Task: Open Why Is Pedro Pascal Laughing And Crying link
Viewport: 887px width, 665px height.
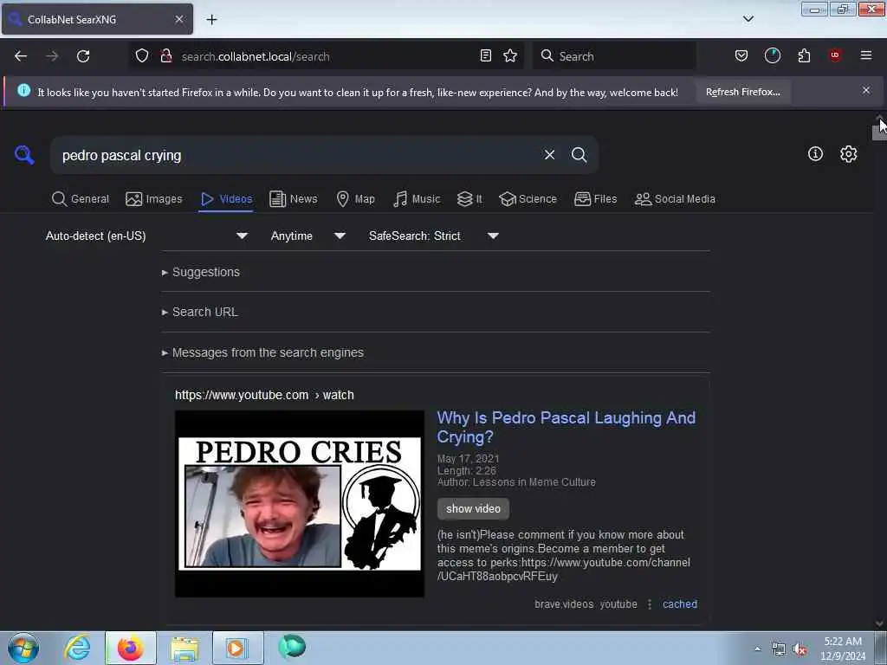Action: pyautogui.click(x=567, y=427)
